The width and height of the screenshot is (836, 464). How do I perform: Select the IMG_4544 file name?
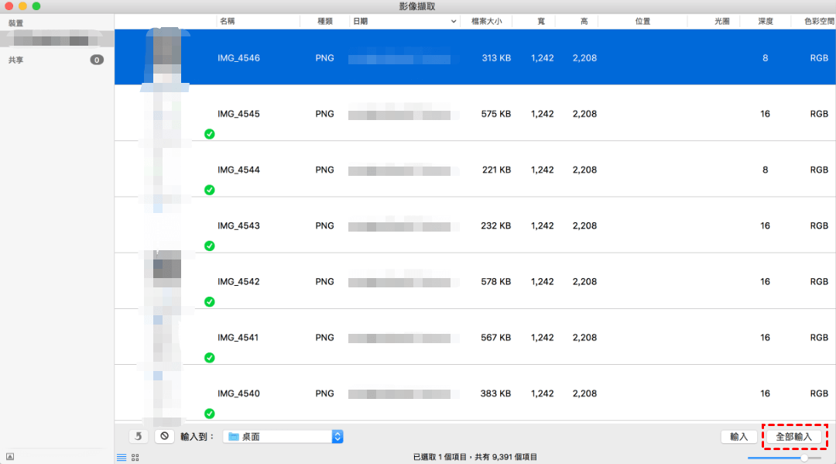click(x=238, y=170)
